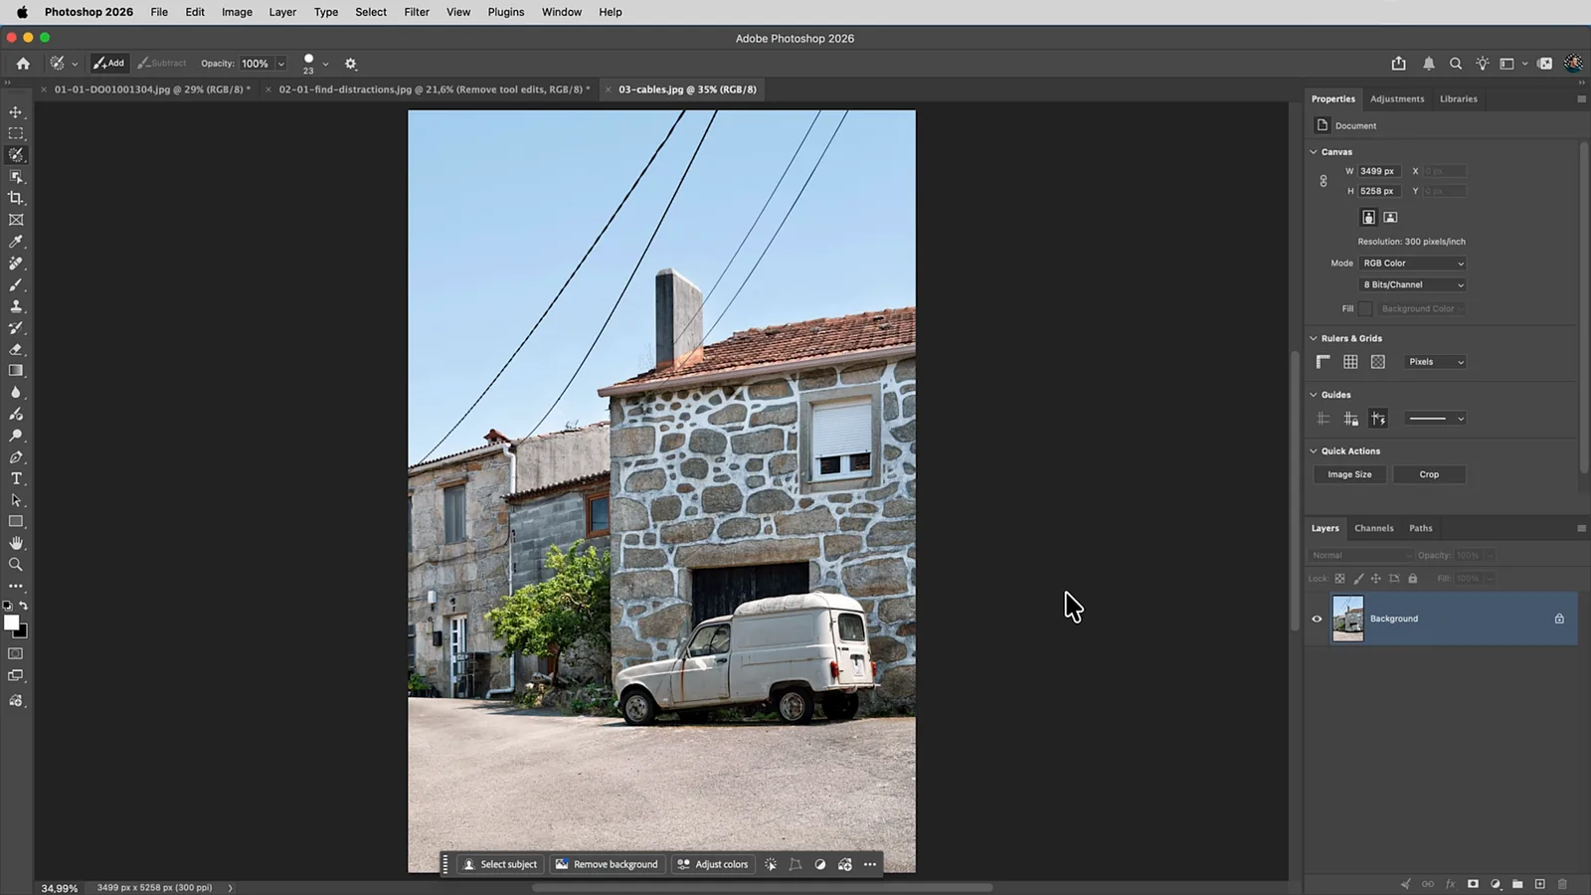Select the Clone Stamp tool
1591x895 pixels.
click(16, 306)
